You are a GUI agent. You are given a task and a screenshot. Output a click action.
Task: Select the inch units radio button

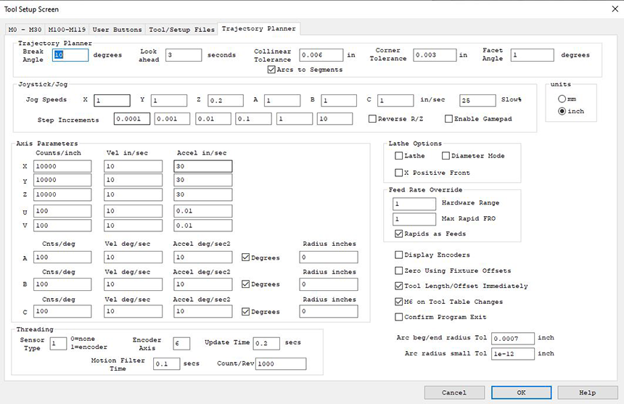tap(562, 111)
